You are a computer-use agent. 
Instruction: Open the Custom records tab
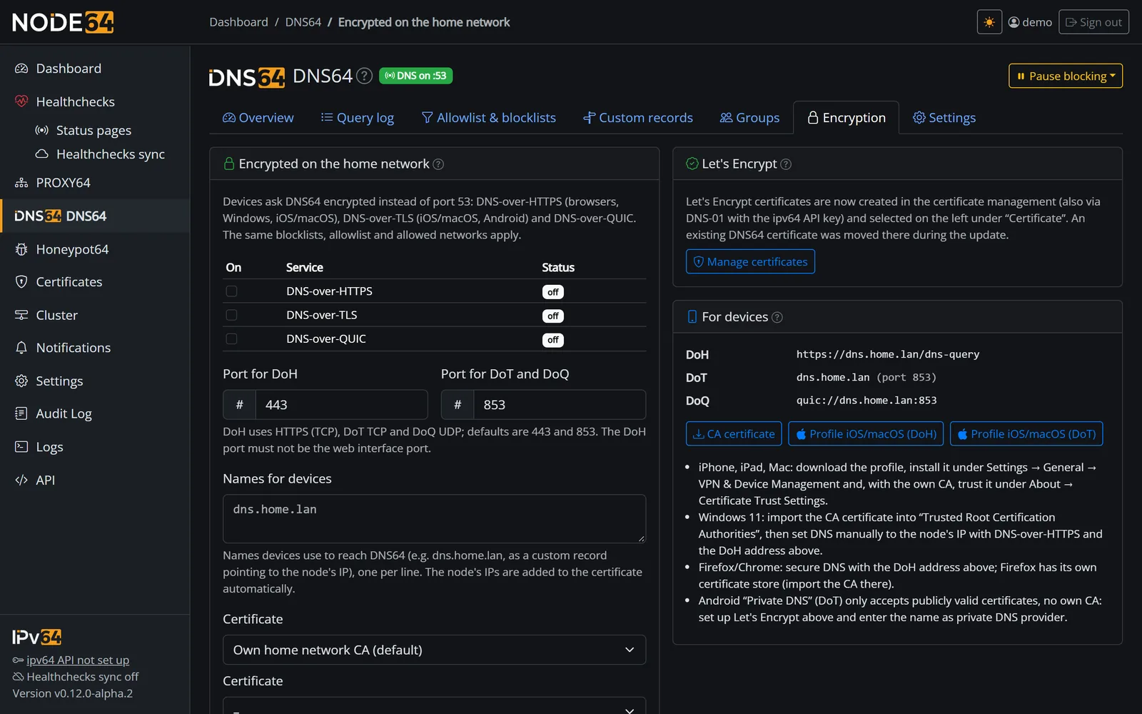tap(638, 118)
